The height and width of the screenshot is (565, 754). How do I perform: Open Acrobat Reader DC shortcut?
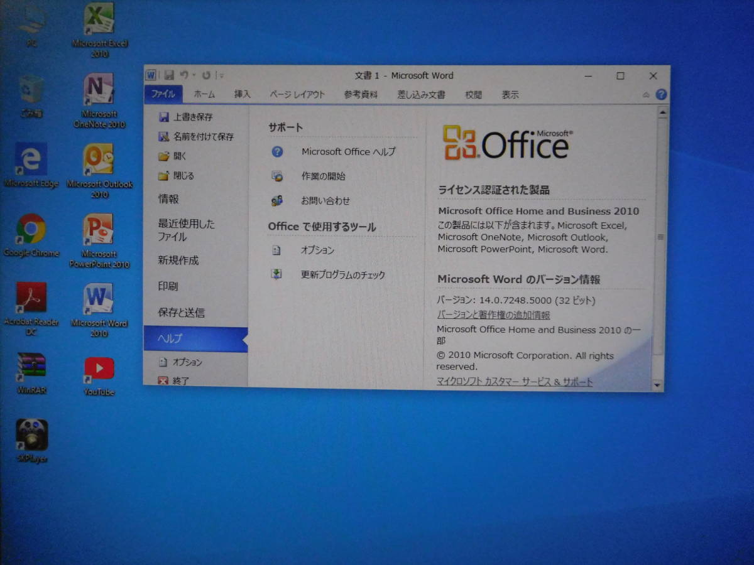click(x=31, y=309)
